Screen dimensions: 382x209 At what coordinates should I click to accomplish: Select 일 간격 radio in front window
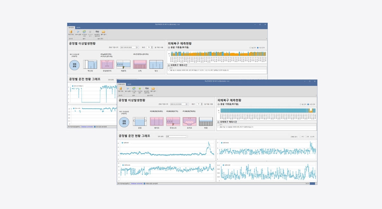pyautogui.click(x=301, y=104)
